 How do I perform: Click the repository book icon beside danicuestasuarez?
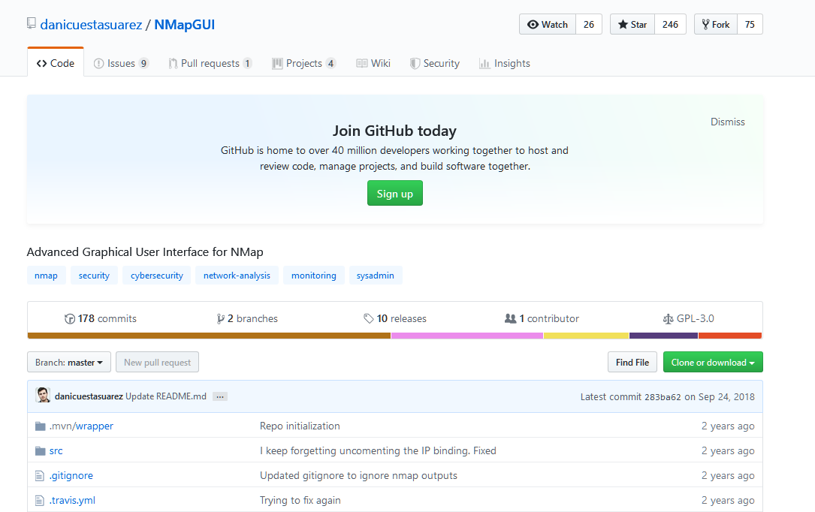coord(32,23)
